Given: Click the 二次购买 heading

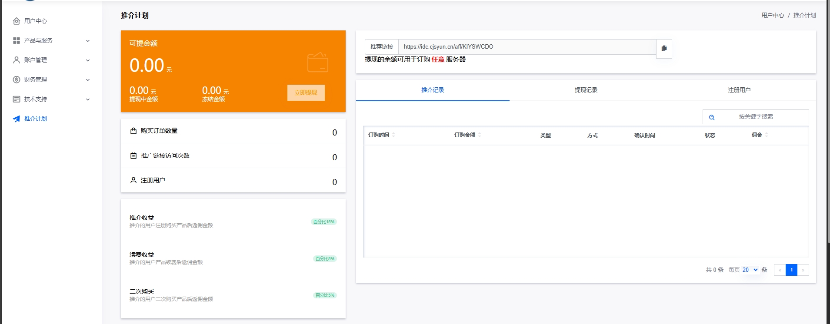Looking at the screenshot, I should pyautogui.click(x=142, y=291).
